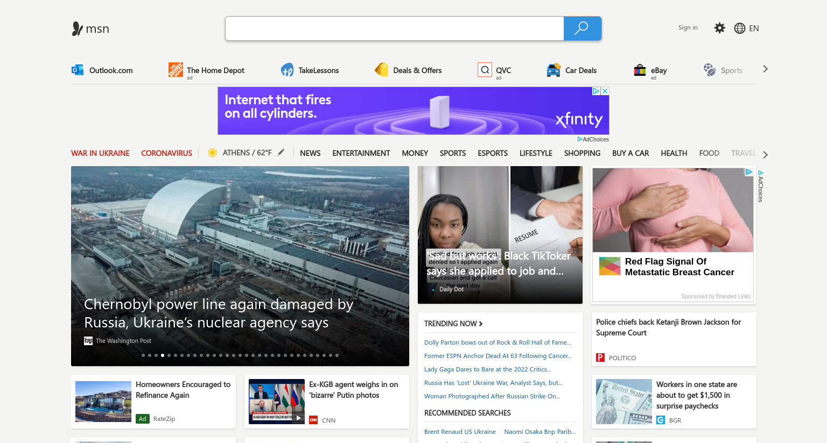Click The Home Depot logo icon
This screenshot has height=443, width=827.
(176, 69)
